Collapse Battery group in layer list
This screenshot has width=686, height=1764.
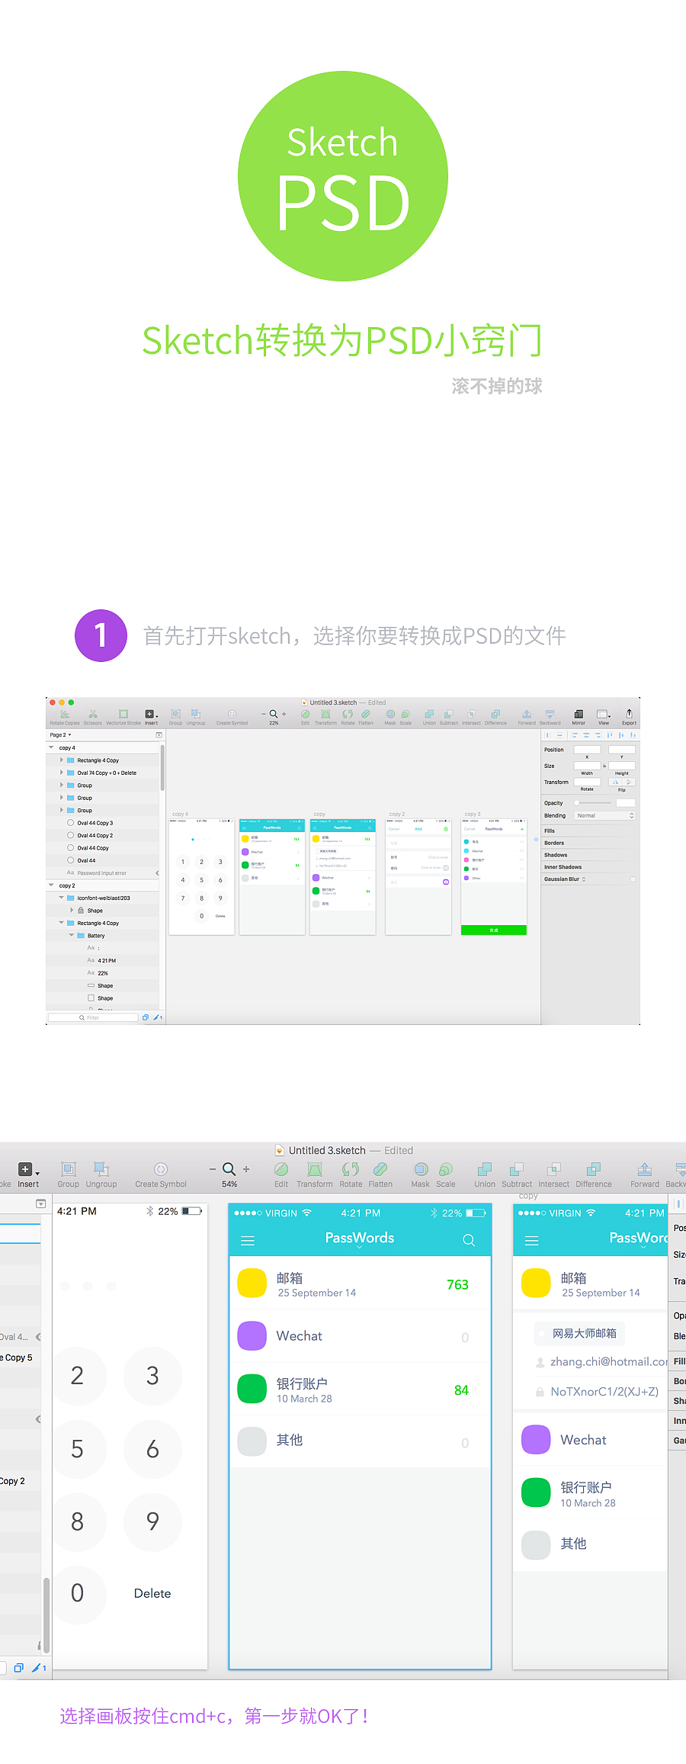tap(72, 935)
